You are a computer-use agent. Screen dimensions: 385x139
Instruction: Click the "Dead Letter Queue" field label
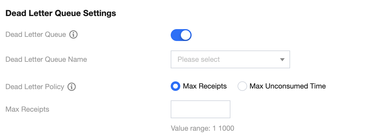(36, 35)
